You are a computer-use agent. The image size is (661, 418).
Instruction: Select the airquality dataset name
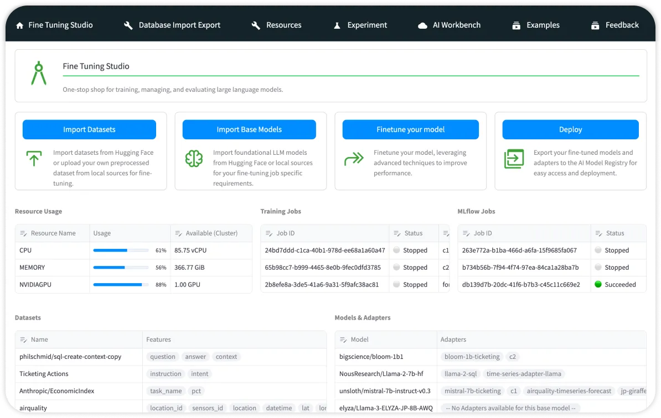33,408
